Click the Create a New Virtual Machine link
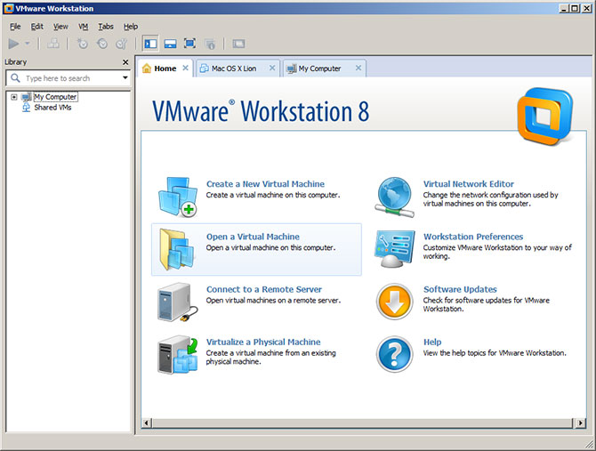The image size is (596, 451). [265, 184]
